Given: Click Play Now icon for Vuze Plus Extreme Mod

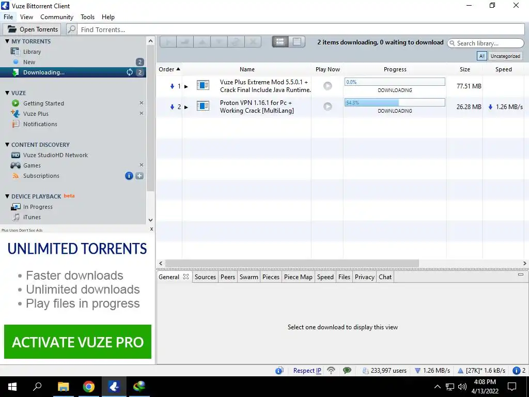Looking at the screenshot, I should point(328,86).
